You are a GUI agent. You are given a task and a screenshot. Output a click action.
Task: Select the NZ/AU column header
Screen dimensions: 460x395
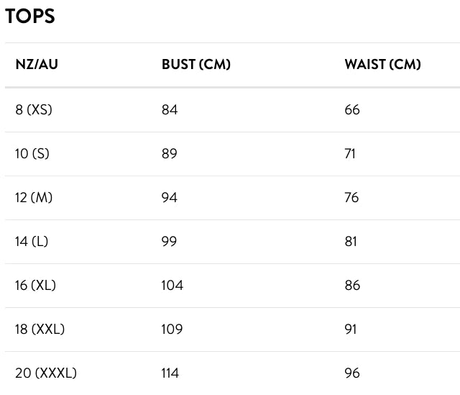point(37,64)
